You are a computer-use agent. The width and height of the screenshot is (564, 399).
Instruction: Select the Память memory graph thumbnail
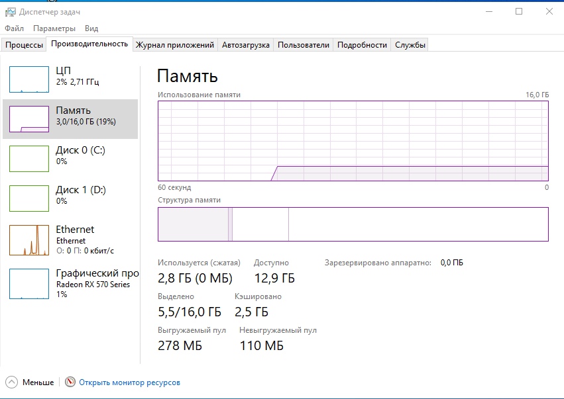(x=29, y=119)
